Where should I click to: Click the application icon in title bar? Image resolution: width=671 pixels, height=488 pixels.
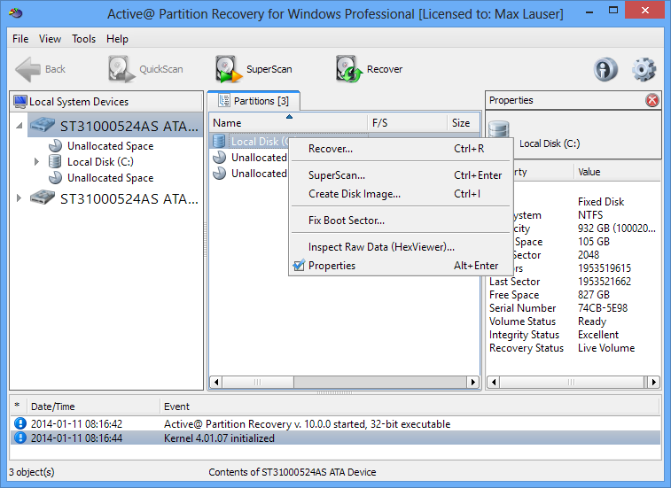point(15,12)
